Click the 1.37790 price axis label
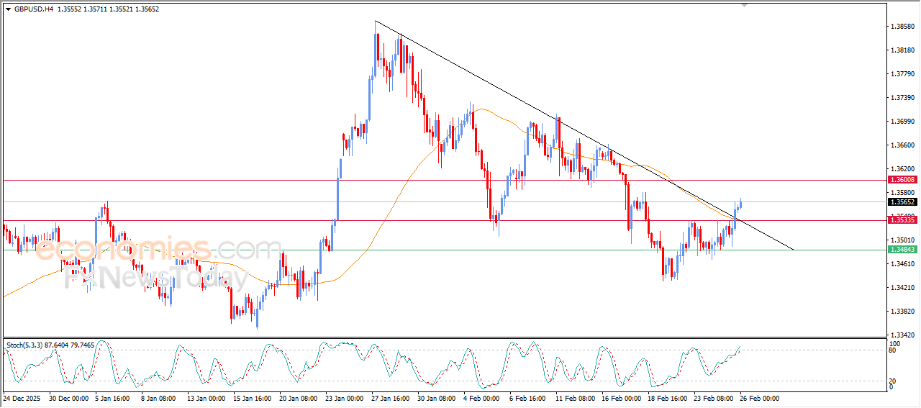Screen dimensions: 921x408 (902, 74)
